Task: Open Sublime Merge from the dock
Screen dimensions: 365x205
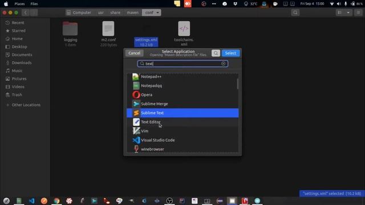Action: tap(94, 200)
